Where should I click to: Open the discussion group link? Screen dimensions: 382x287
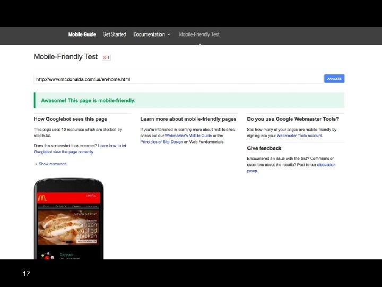(x=291, y=167)
